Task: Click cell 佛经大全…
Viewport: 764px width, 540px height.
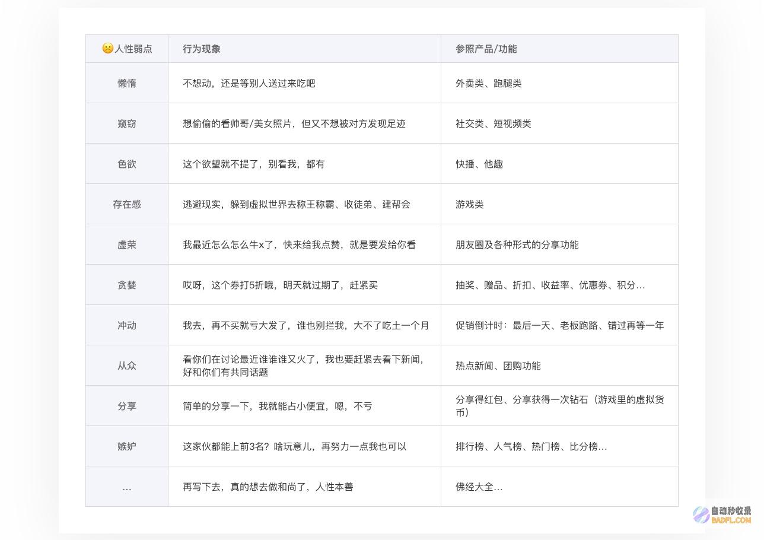Action: pos(559,487)
